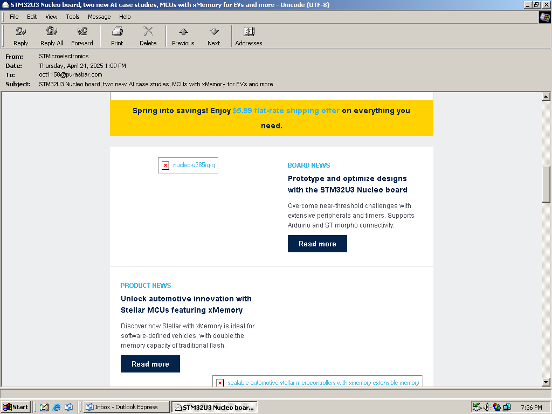The image size is (552, 414).
Task: Click the broken scalable-automotive-stellar image placeholder
Action: pyautogui.click(x=317, y=382)
